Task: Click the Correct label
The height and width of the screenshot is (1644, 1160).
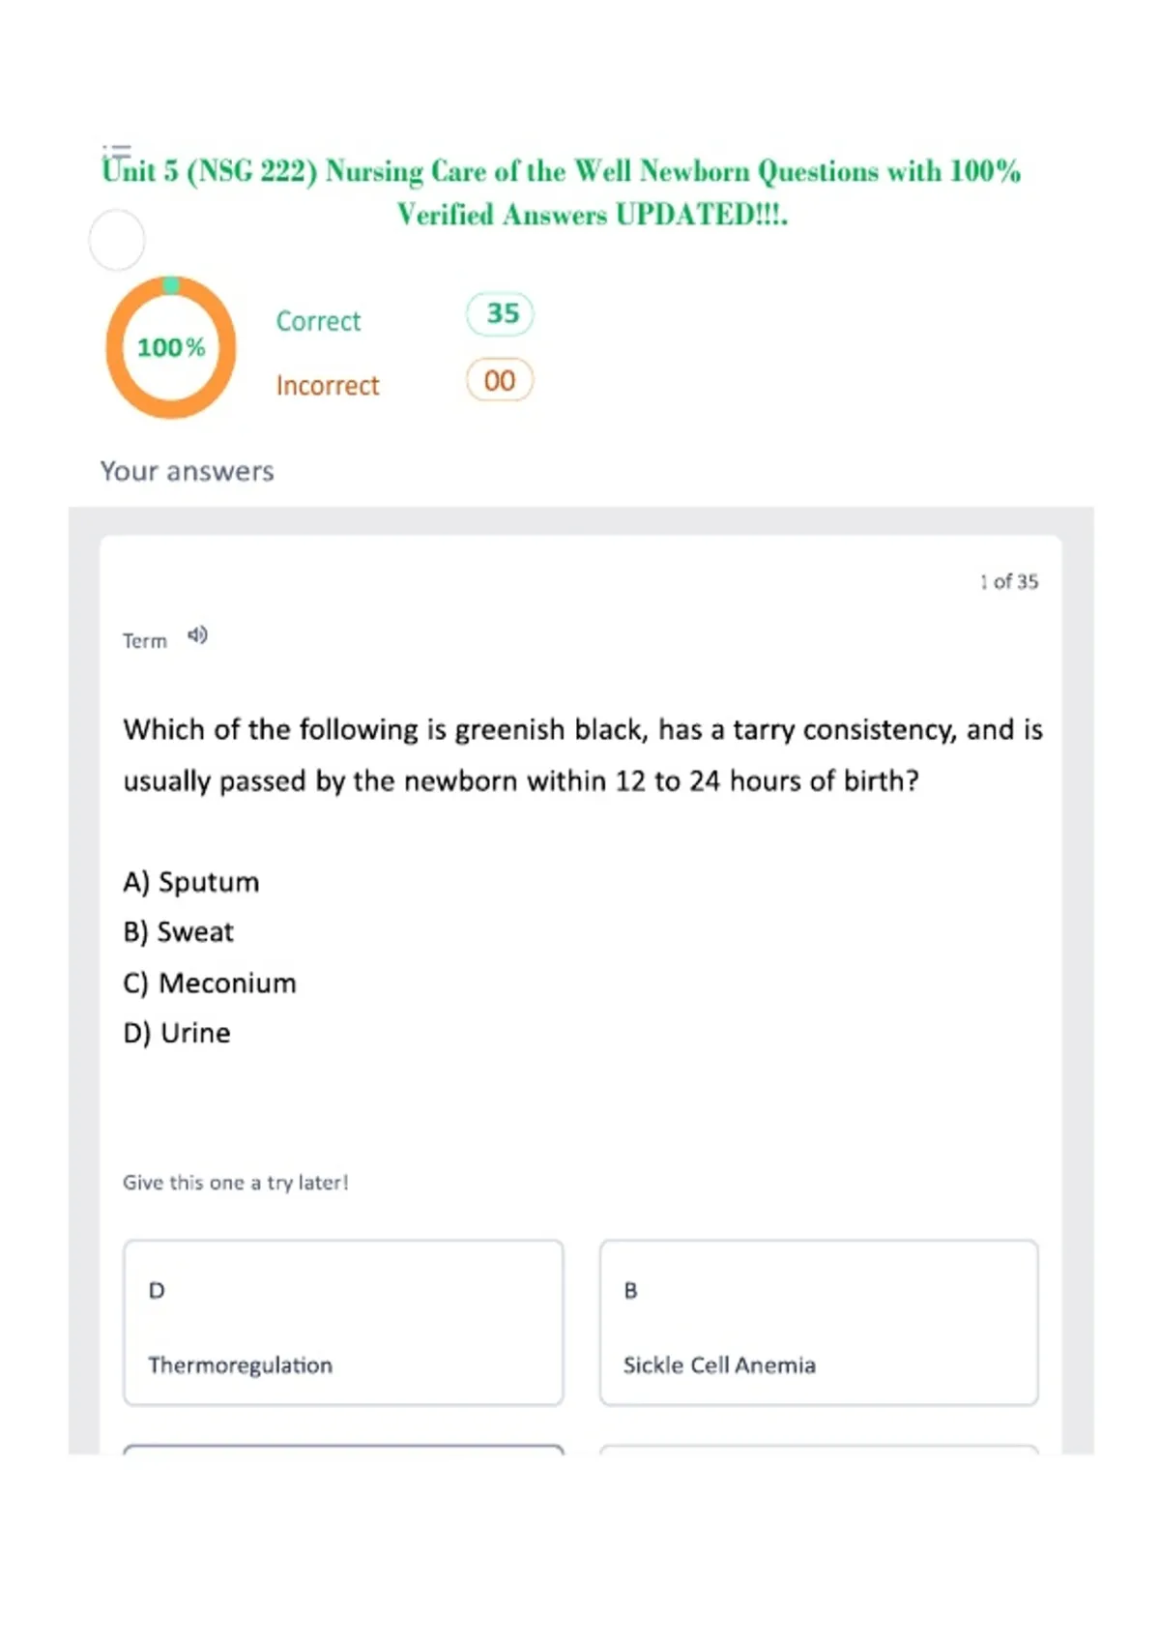Action: pyautogui.click(x=318, y=321)
